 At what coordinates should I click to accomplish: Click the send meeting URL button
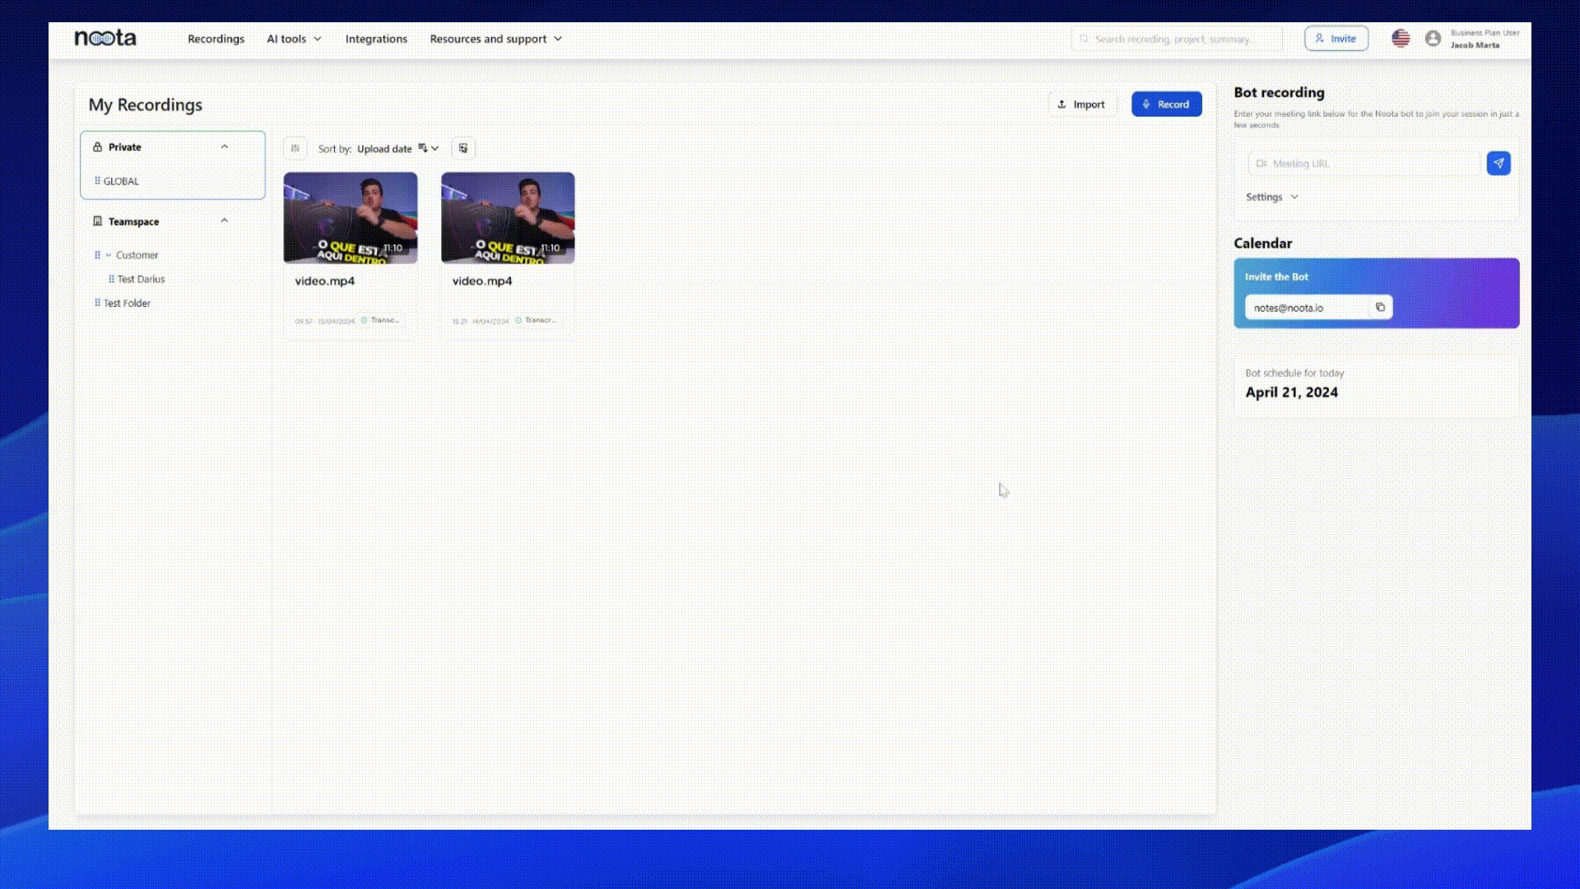(x=1499, y=163)
